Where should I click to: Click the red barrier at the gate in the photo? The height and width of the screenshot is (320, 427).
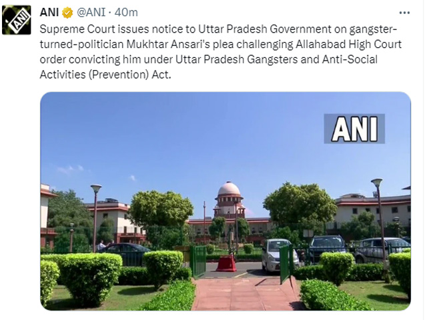(227, 263)
